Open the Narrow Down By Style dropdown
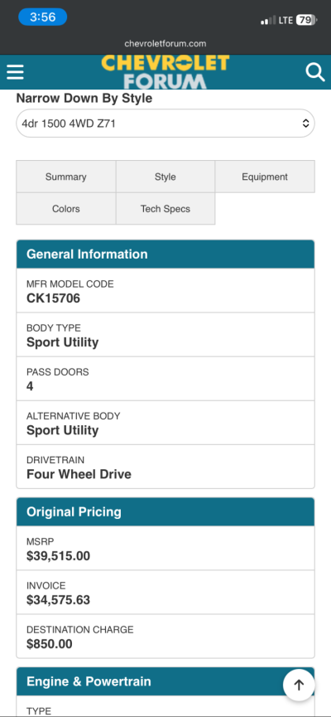This screenshot has width=331, height=717. (x=165, y=124)
